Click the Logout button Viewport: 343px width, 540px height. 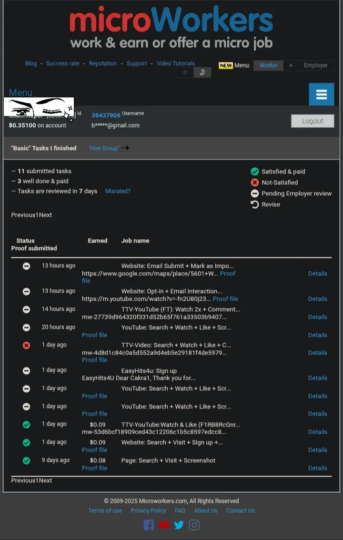click(313, 121)
